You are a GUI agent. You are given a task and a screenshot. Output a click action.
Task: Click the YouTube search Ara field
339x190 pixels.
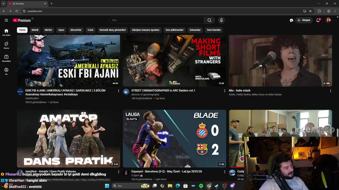pyautogui.click(x=157, y=20)
